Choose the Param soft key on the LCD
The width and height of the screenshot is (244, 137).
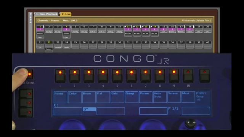point(146,97)
